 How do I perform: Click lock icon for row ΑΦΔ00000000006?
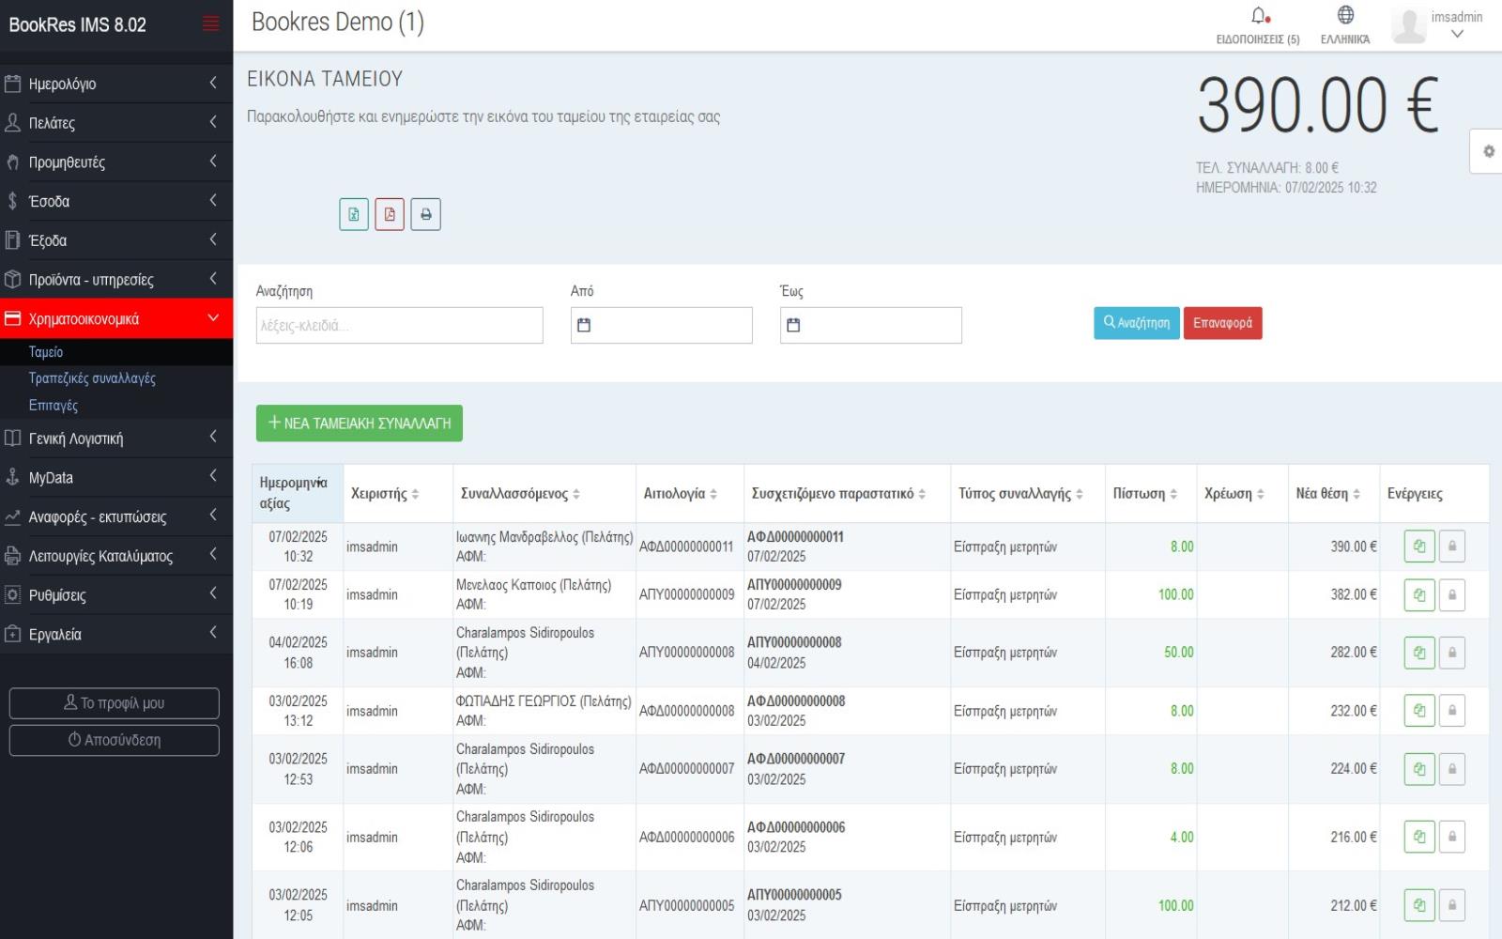pos(1452,837)
